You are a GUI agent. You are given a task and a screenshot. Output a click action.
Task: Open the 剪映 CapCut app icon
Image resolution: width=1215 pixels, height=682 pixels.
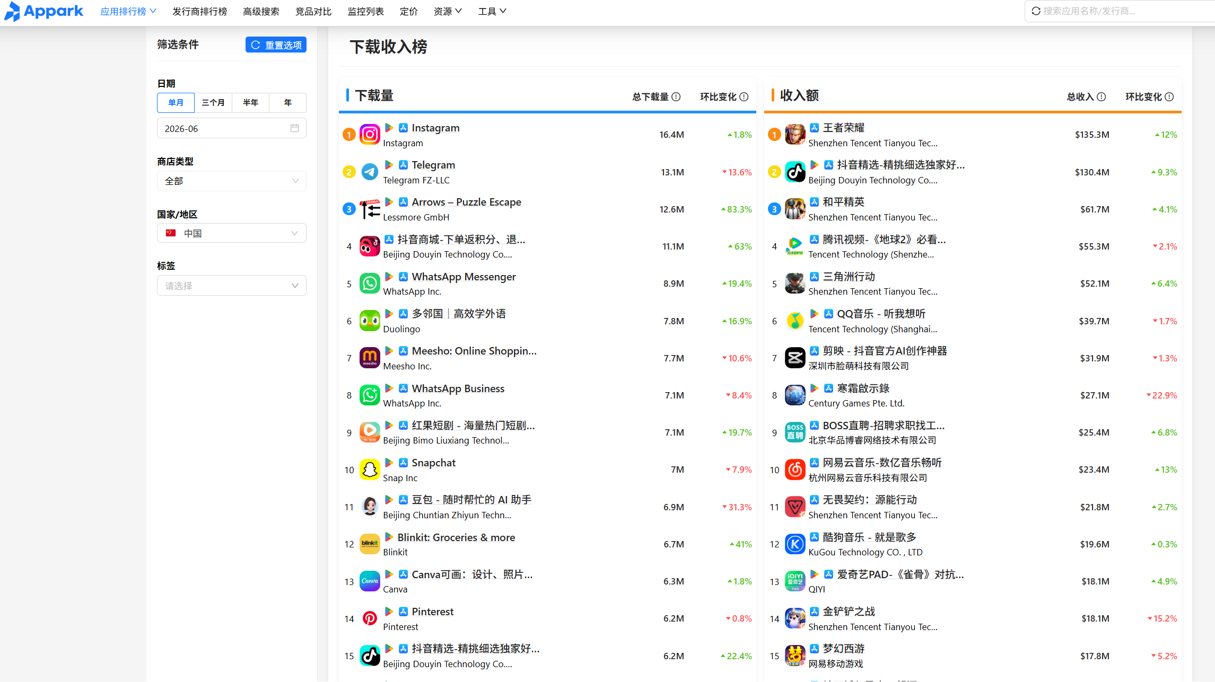click(x=795, y=358)
